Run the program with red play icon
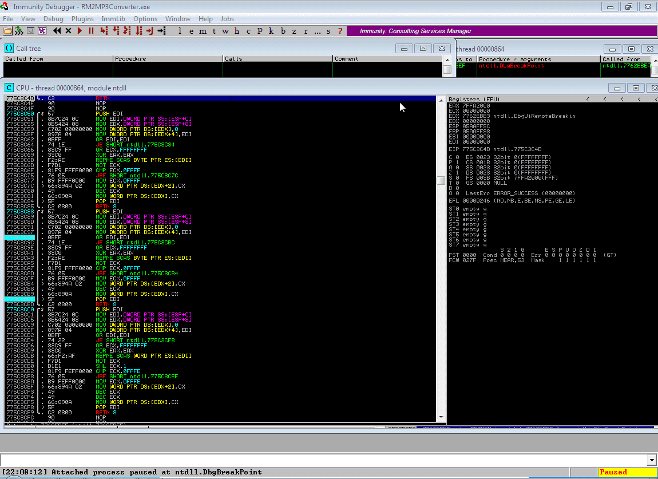Screen dimensions: 658x479 [x=80, y=31]
